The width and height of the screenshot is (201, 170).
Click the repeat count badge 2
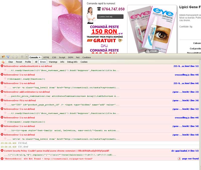point(179,159)
